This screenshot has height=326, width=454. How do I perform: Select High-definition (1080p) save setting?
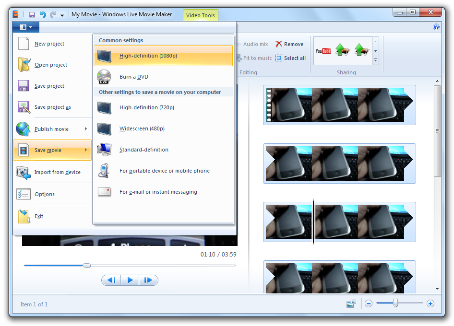(x=163, y=56)
